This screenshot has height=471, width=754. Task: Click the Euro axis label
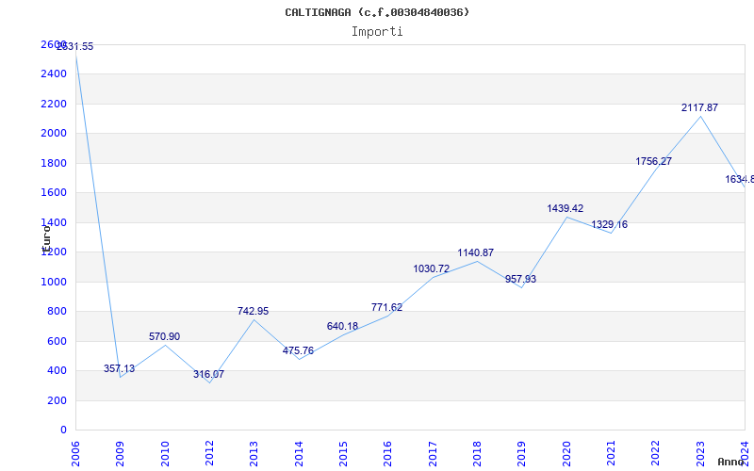pos(46,239)
